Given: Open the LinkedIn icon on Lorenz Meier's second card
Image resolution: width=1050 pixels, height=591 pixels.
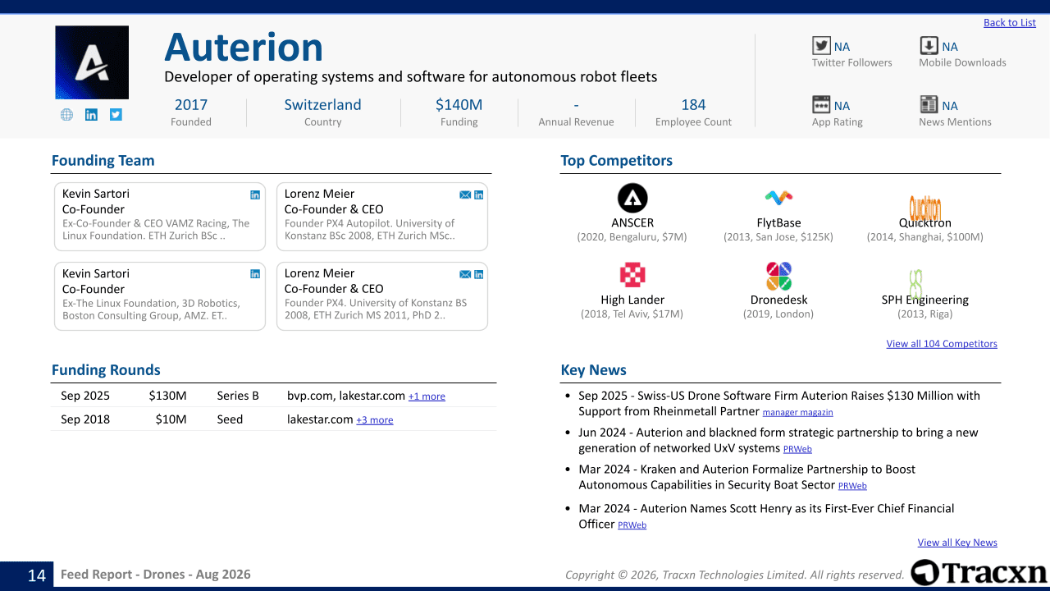Looking at the screenshot, I should pyautogui.click(x=479, y=274).
